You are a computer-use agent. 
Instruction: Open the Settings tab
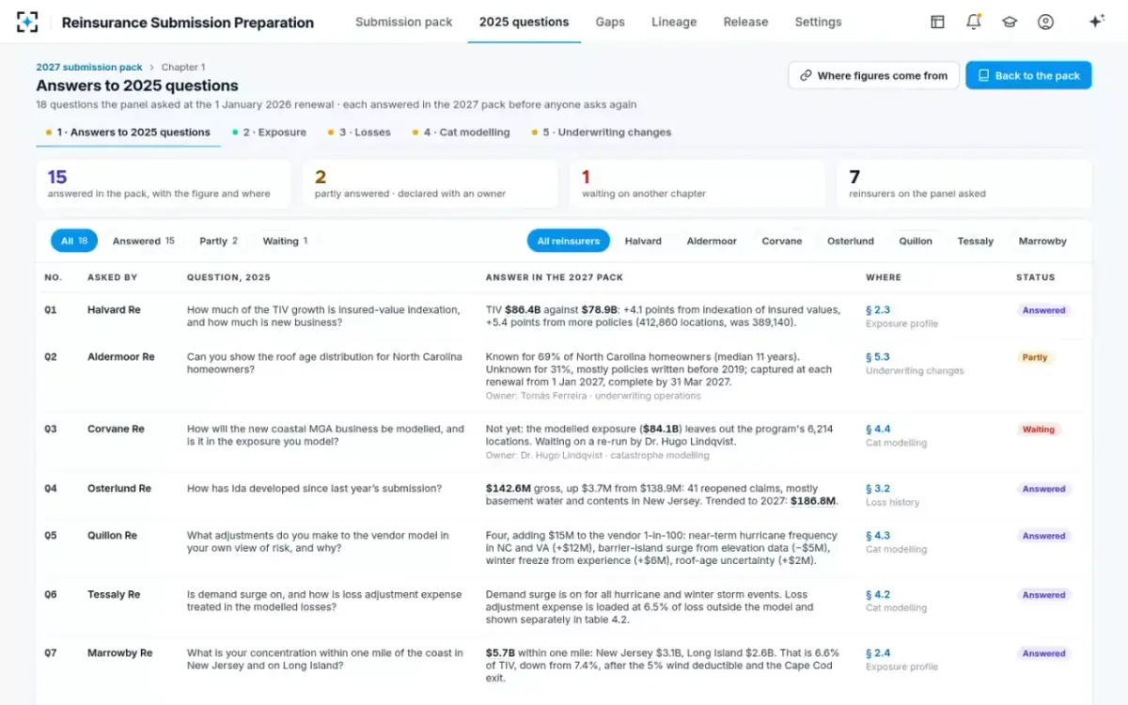click(x=818, y=22)
